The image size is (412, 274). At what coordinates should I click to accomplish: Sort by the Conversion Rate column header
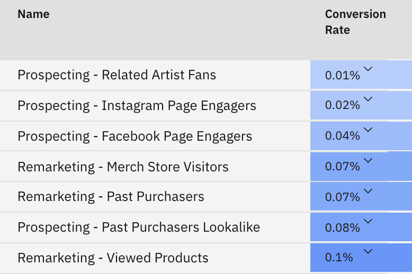[x=355, y=22]
